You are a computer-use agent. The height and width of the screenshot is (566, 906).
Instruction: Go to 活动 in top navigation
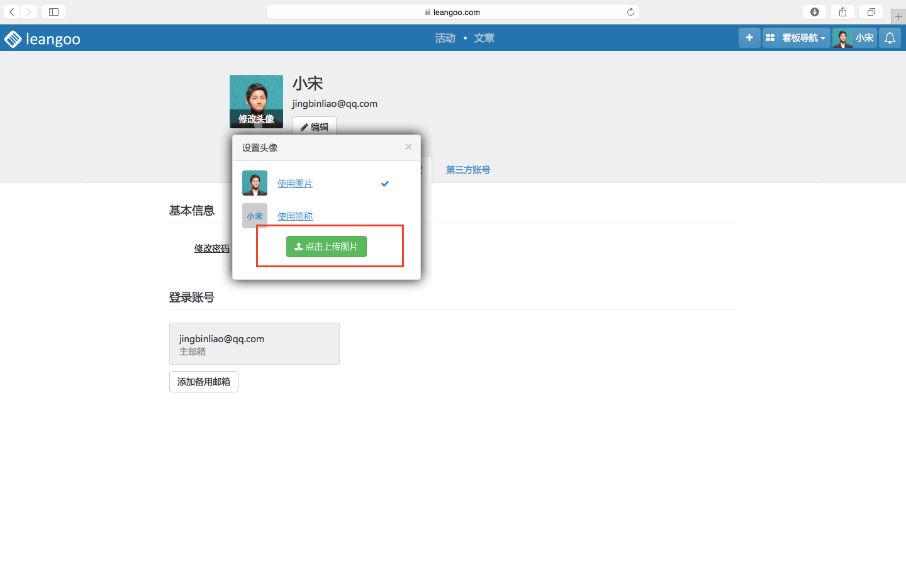445,38
